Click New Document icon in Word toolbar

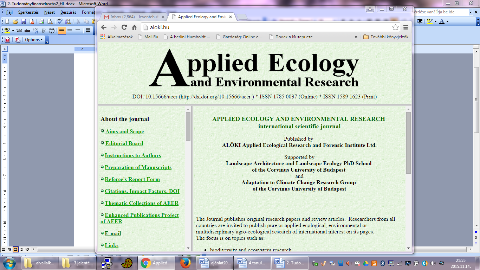[7, 21]
